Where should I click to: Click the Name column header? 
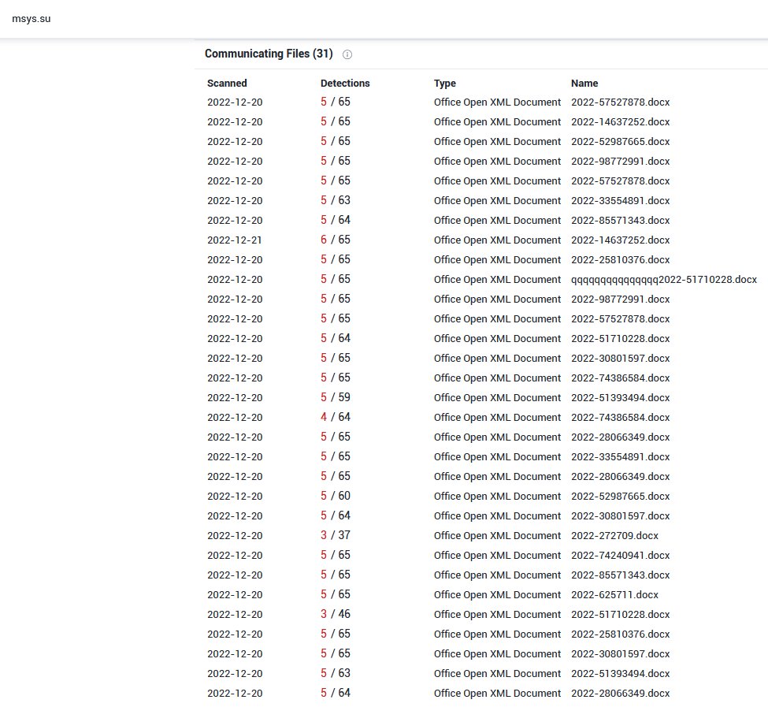[584, 84]
